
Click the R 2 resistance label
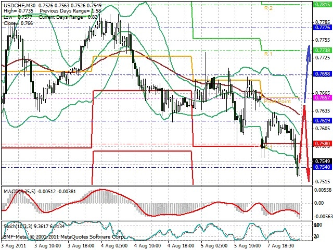(268, 8)
